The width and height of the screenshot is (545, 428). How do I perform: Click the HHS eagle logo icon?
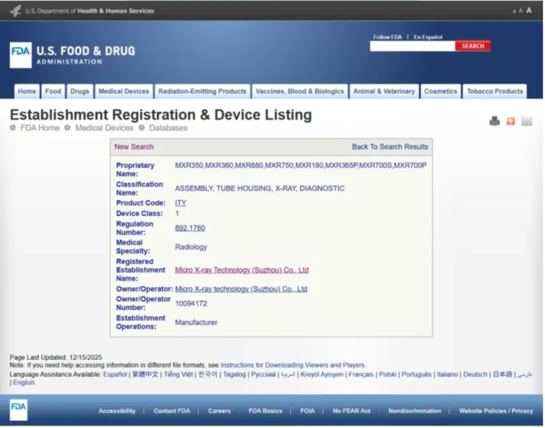coord(16,11)
